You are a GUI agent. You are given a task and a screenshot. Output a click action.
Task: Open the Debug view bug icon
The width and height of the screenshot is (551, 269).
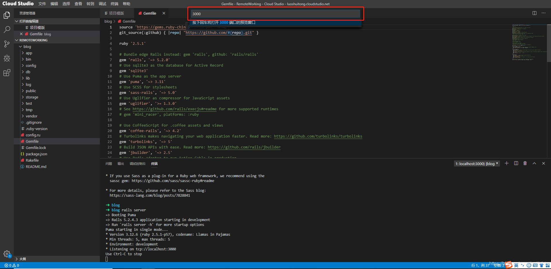click(7, 58)
